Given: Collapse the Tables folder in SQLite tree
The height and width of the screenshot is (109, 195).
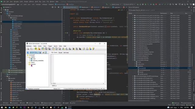Looking at the screenshot, I should click(28, 57).
